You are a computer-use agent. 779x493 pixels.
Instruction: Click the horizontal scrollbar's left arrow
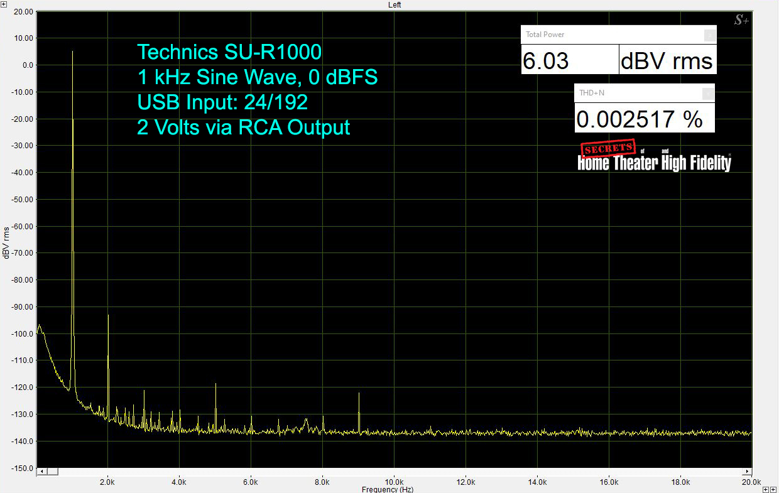pyautogui.click(x=42, y=471)
